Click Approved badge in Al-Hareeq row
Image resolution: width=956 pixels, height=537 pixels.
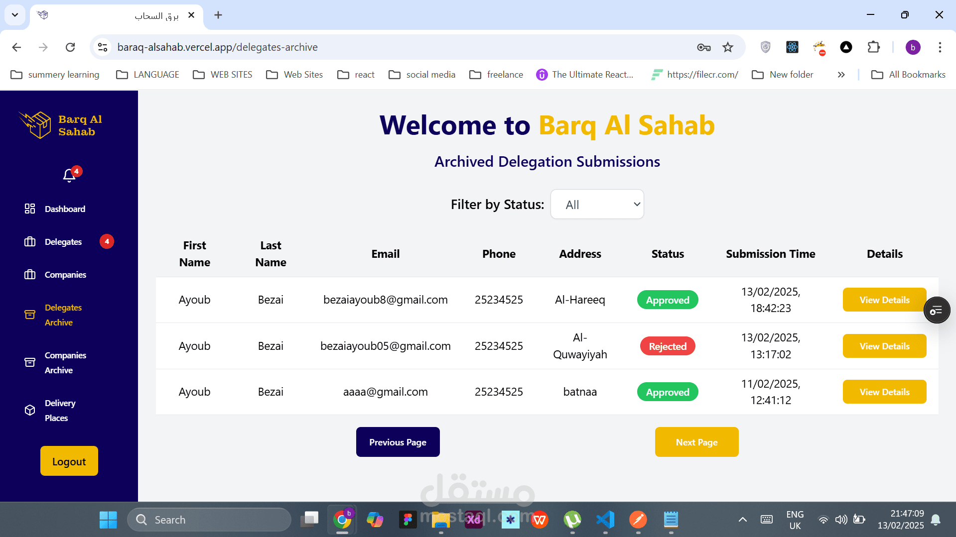pyautogui.click(x=668, y=300)
